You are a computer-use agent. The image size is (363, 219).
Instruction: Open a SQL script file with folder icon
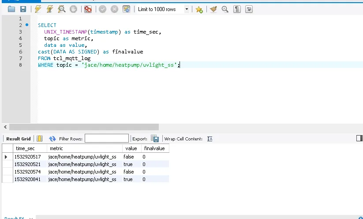point(11,9)
